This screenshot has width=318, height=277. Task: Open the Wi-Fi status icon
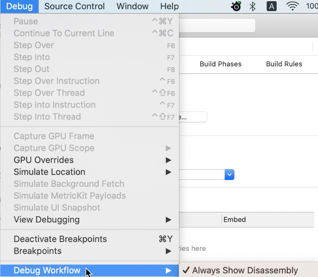[292, 6]
